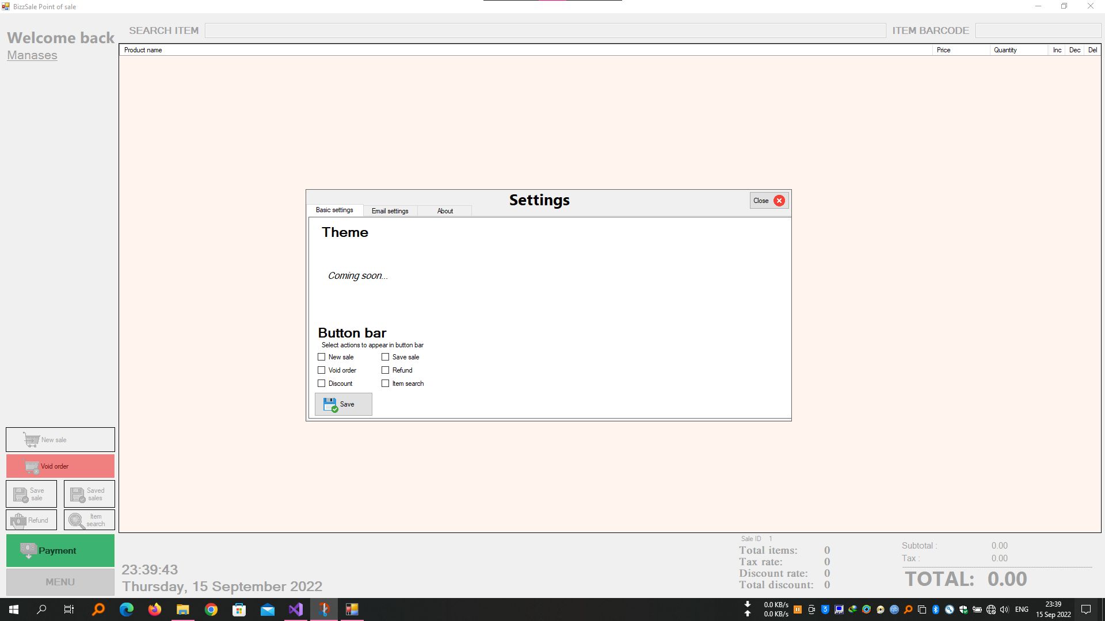Click the Manases user link

pos(32,55)
